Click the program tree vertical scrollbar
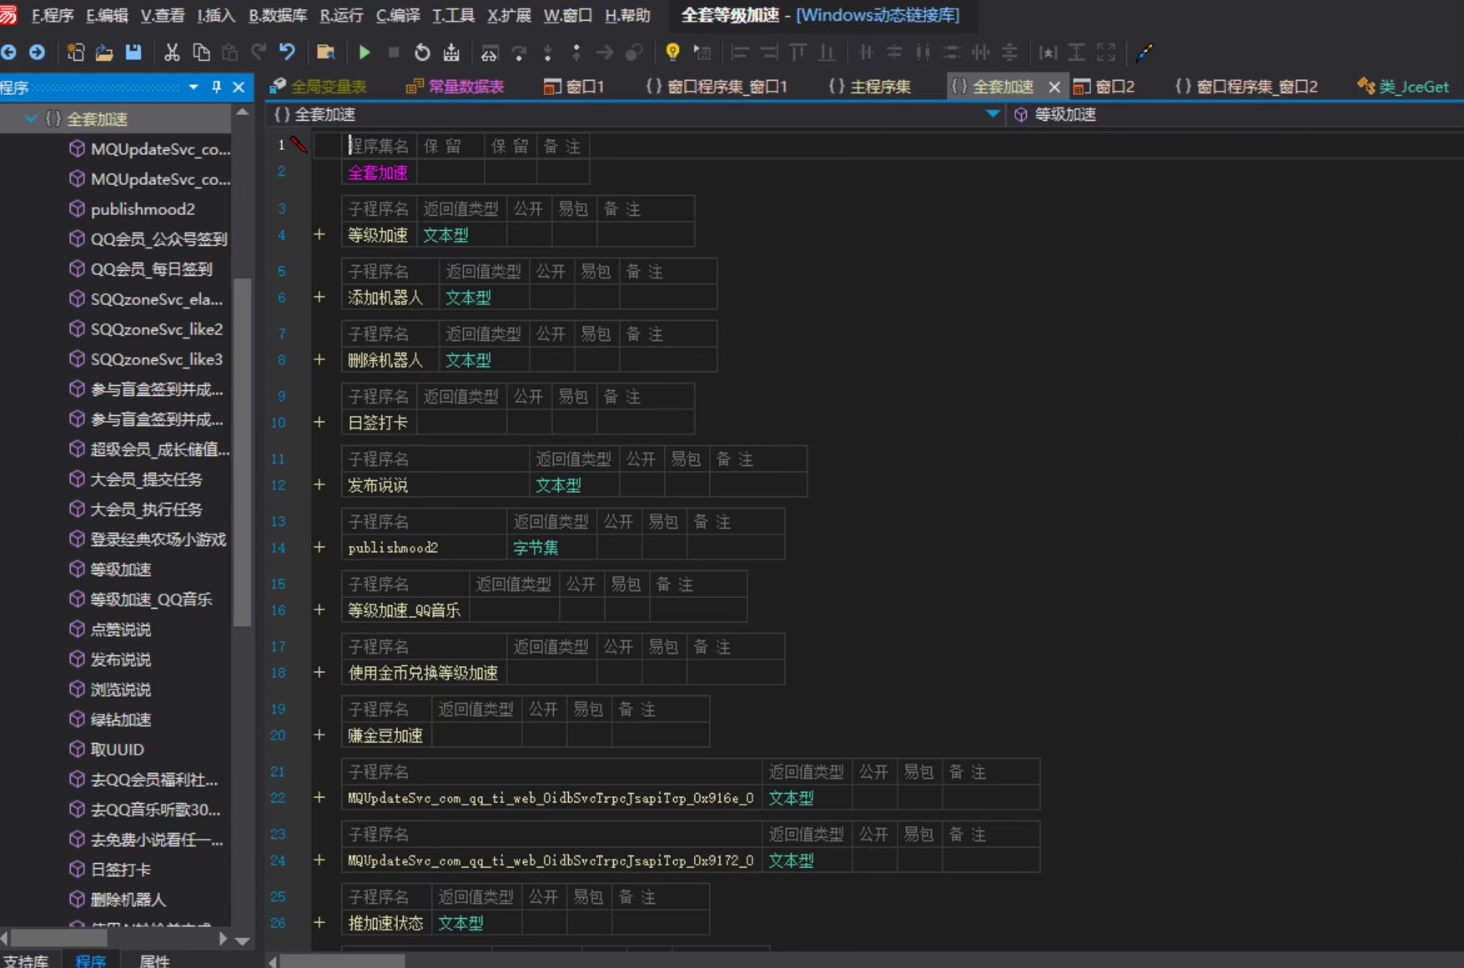The width and height of the screenshot is (1464, 968). (243, 450)
